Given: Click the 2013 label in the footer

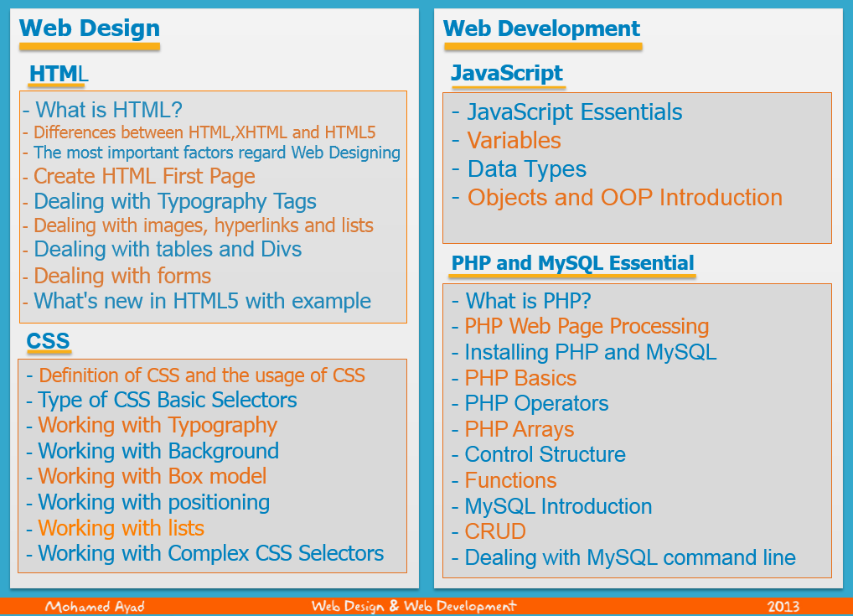Looking at the screenshot, I should point(781,605).
